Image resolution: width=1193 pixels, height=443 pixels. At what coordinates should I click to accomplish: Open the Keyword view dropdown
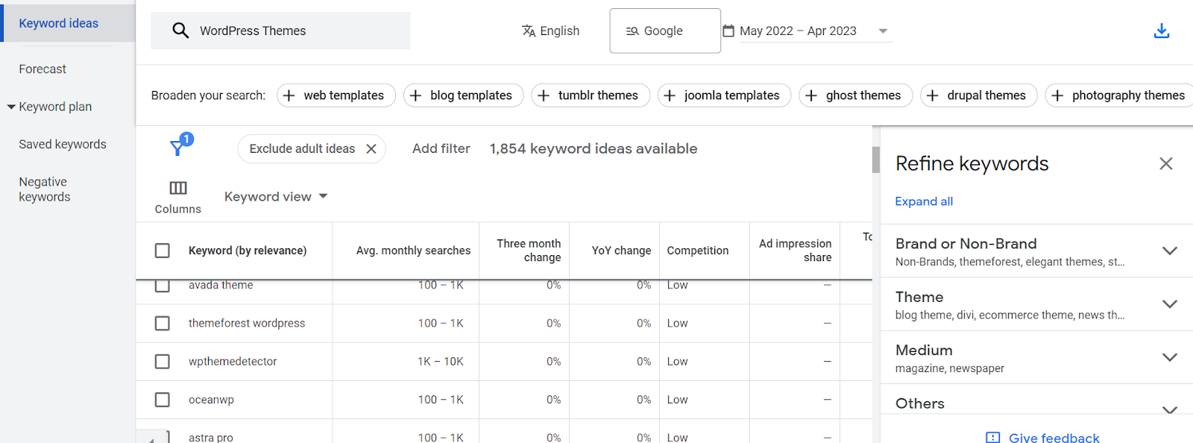point(276,197)
